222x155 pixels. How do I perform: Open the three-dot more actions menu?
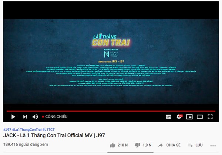tap(213, 146)
